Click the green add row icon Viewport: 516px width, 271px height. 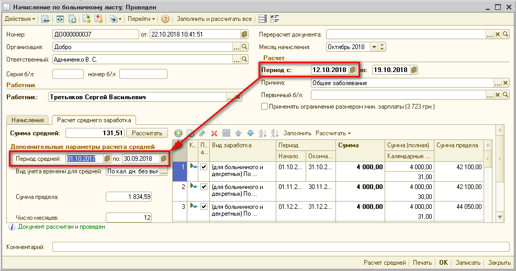tap(178, 133)
